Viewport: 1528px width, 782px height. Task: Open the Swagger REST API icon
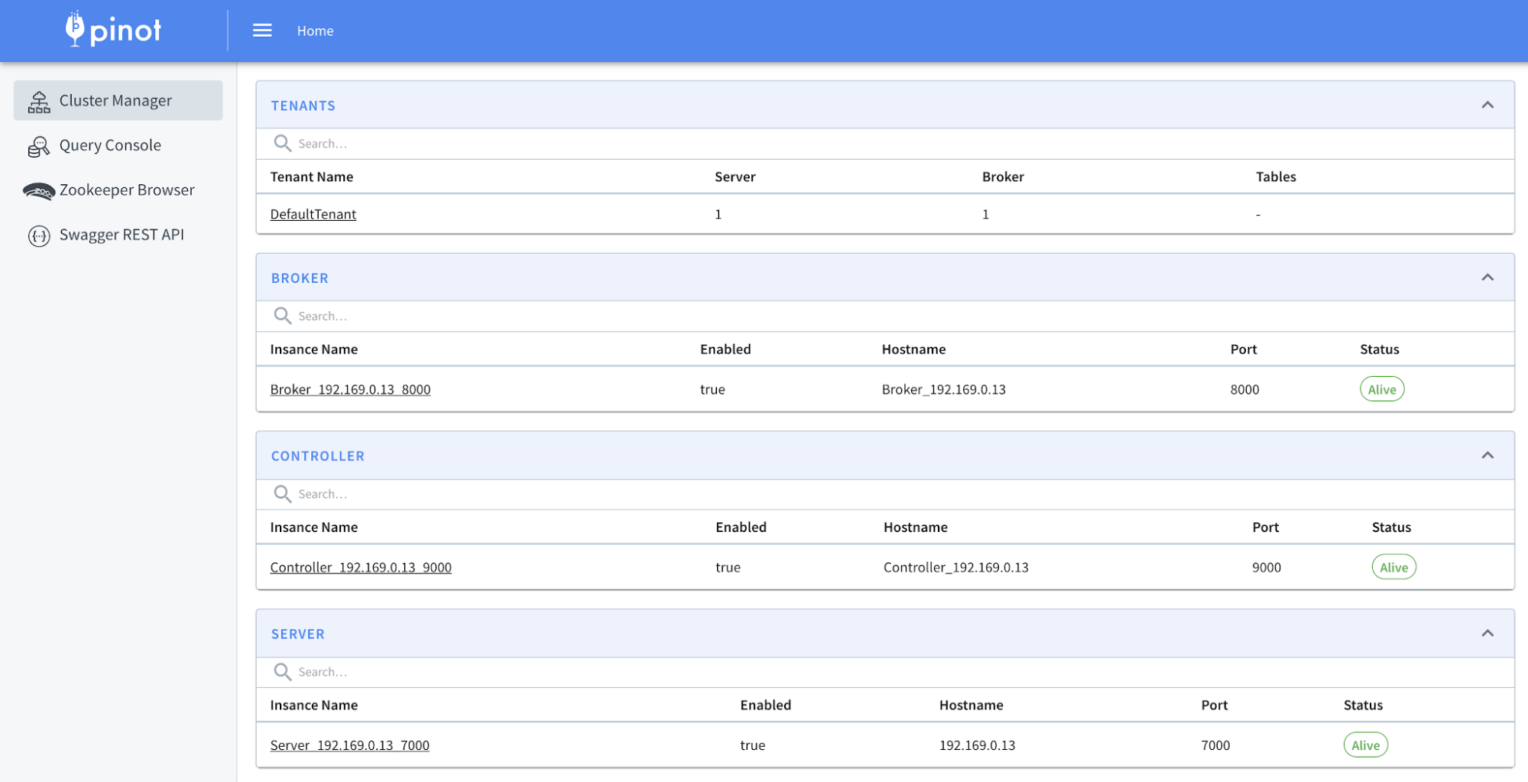[38, 235]
